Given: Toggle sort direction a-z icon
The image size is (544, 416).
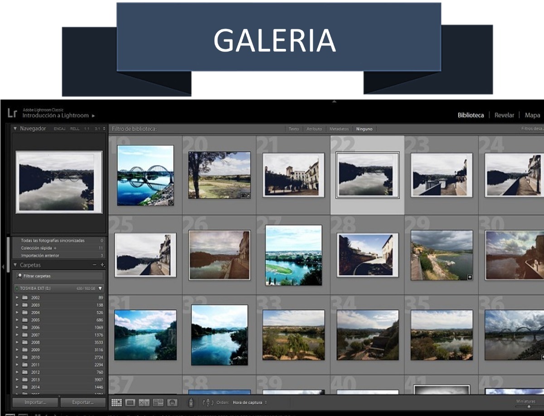Looking at the screenshot, I should tap(208, 402).
